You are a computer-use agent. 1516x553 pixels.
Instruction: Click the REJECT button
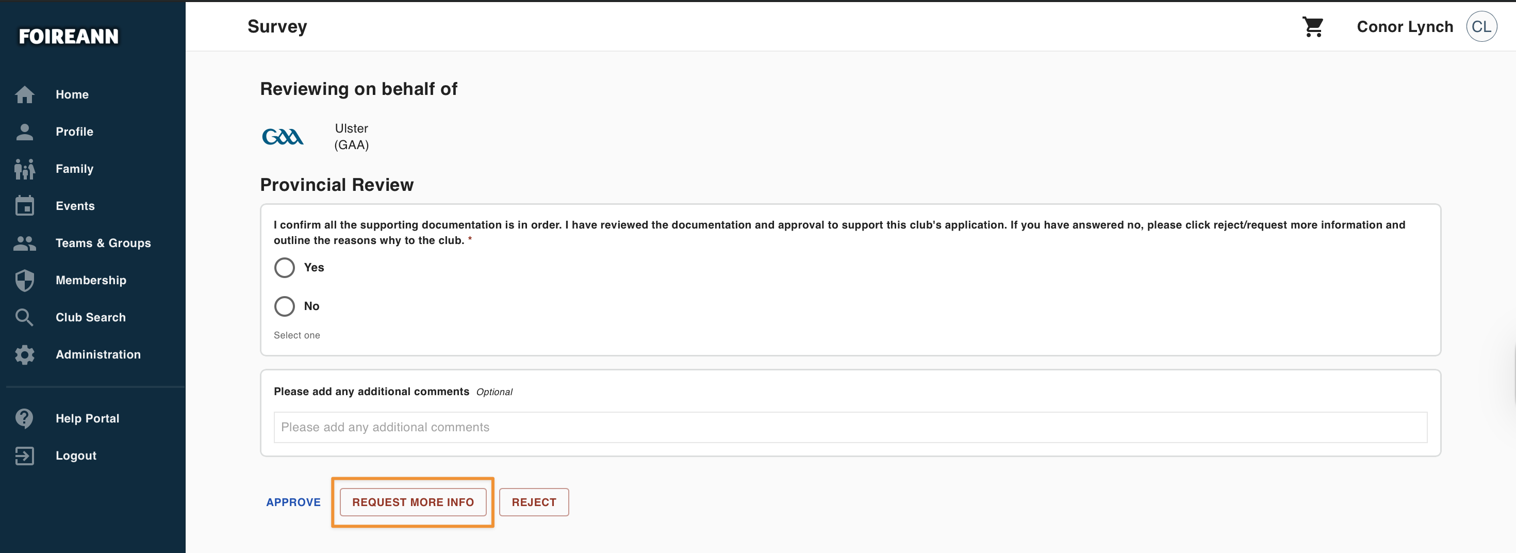pyautogui.click(x=534, y=502)
